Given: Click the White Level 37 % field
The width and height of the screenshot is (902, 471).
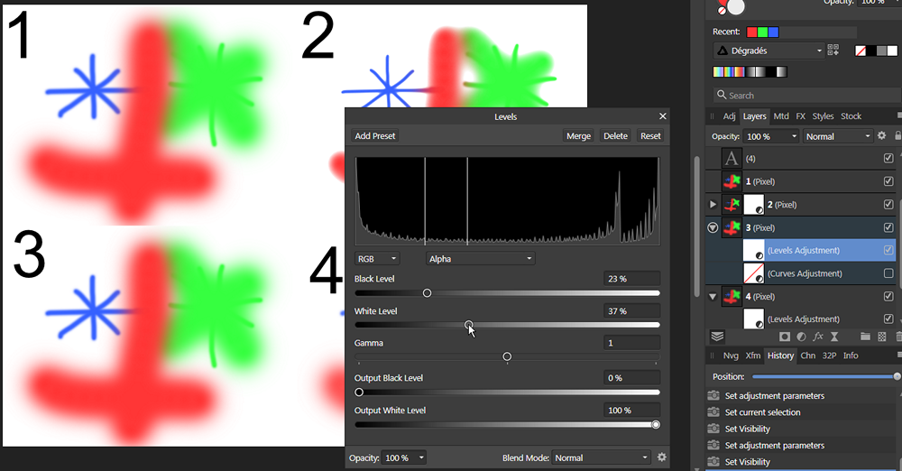Looking at the screenshot, I should pos(631,311).
